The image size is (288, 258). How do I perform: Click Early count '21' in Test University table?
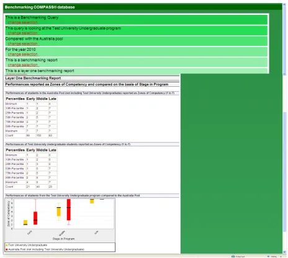[x=28, y=187]
